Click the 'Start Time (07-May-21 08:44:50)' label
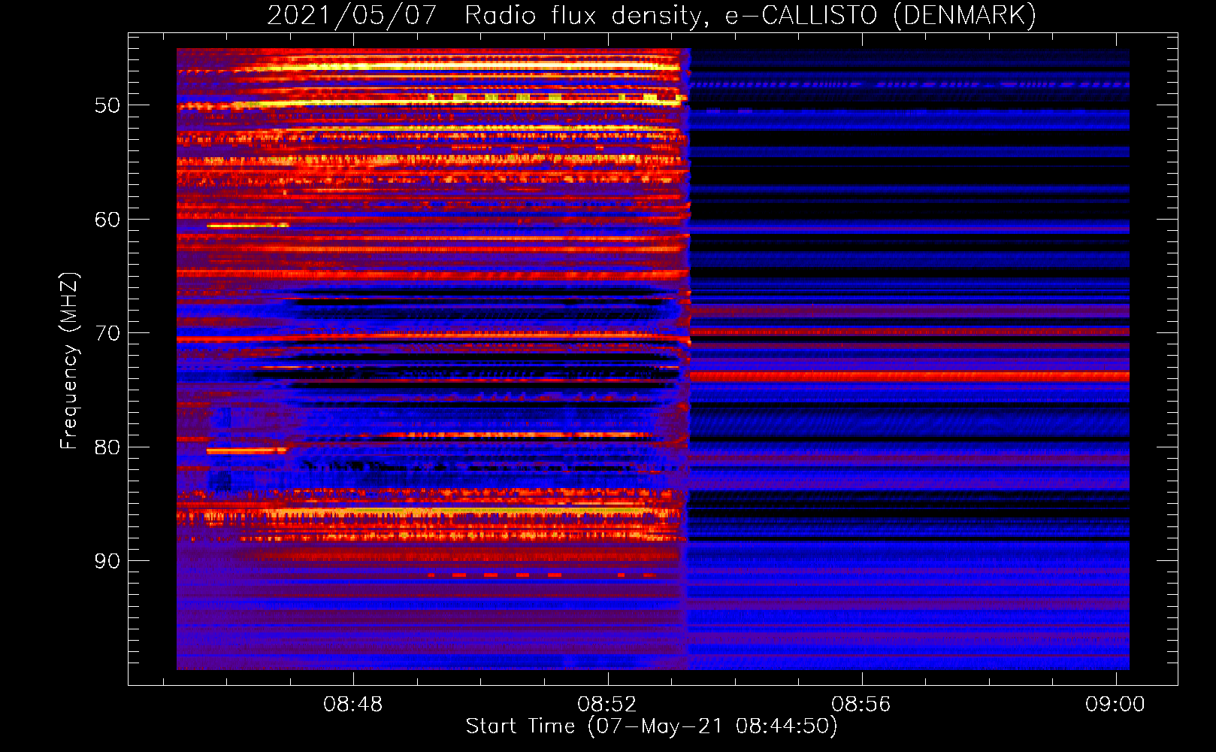This screenshot has height=752, width=1216. click(652, 726)
